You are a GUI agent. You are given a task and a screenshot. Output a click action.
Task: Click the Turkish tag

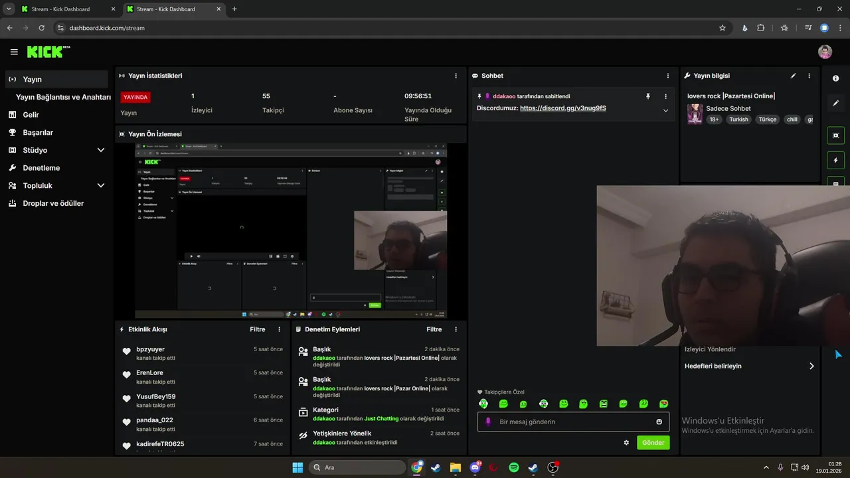pyautogui.click(x=738, y=119)
